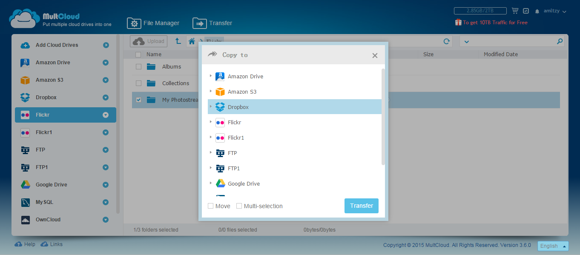Image resolution: width=580 pixels, height=255 pixels.
Task: Open the Dropbox drive from its sidebar icon
Action: [25, 97]
